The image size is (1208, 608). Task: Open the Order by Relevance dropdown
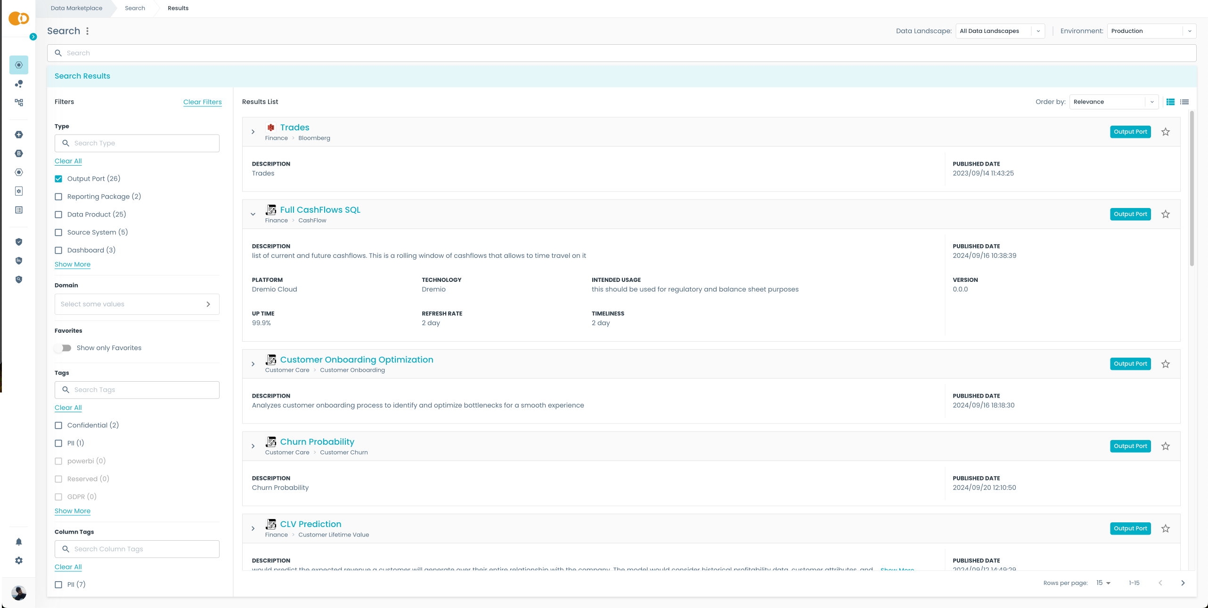click(x=1113, y=102)
